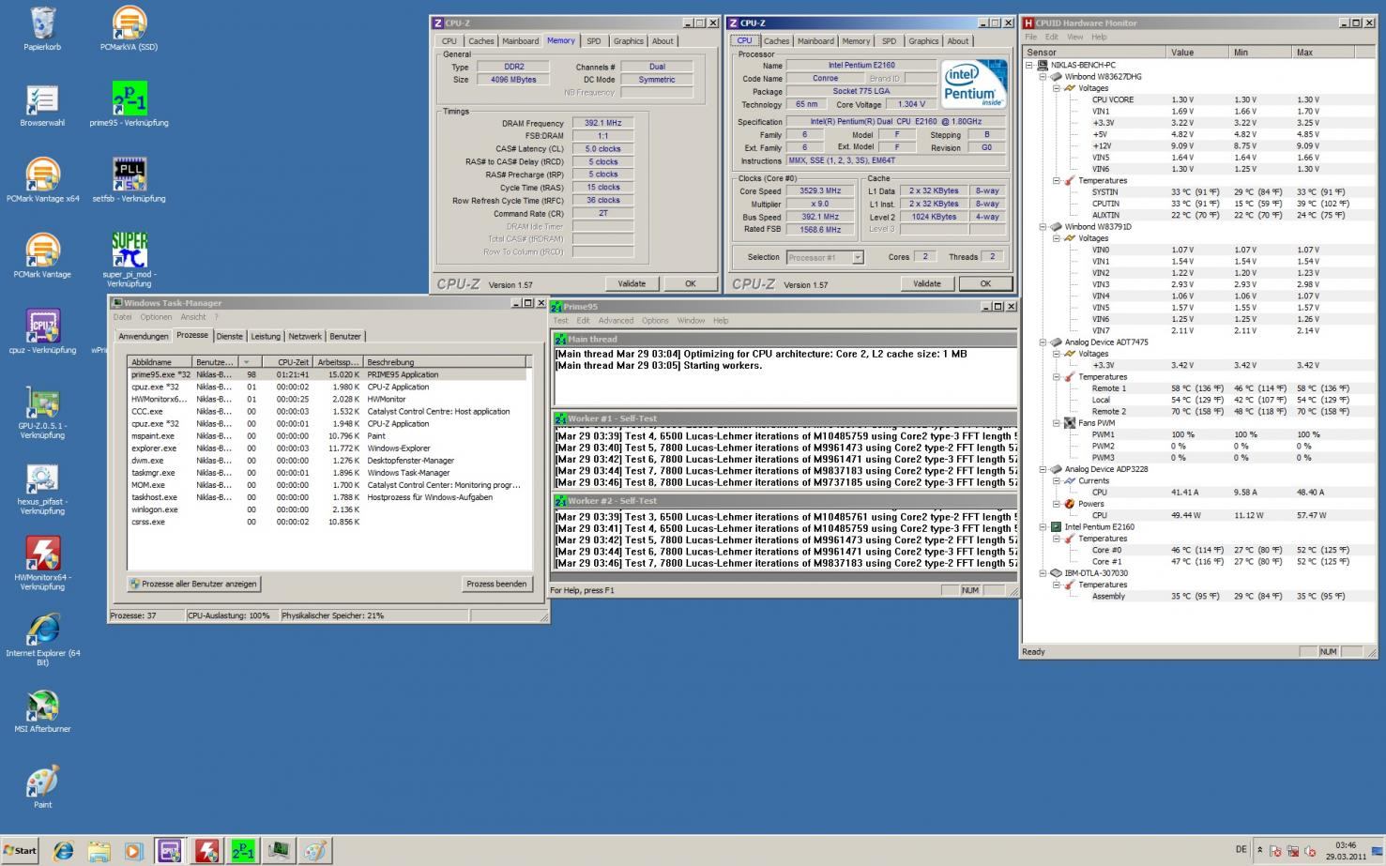Switch to SPD tab in memory CPU-Z
Screen dimensions: 1386x866
click(x=594, y=41)
